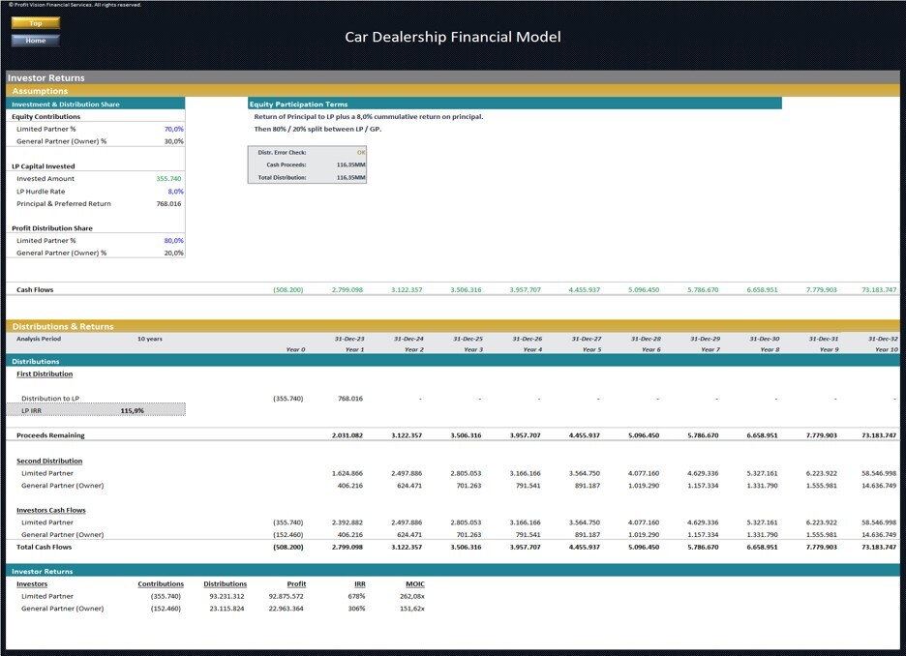
Task: Click the Year 0 column header
Action: 295,350
